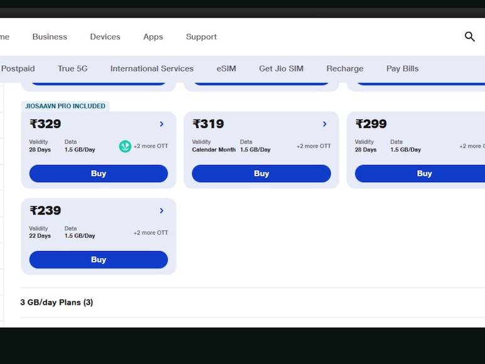Buy the ₹239 plan
The width and height of the screenshot is (485, 364).
coord(99,259)
